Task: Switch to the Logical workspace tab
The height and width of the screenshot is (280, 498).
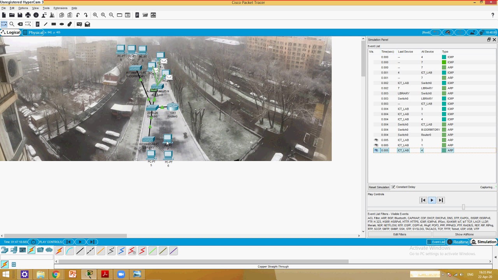Action: (11, 32)
